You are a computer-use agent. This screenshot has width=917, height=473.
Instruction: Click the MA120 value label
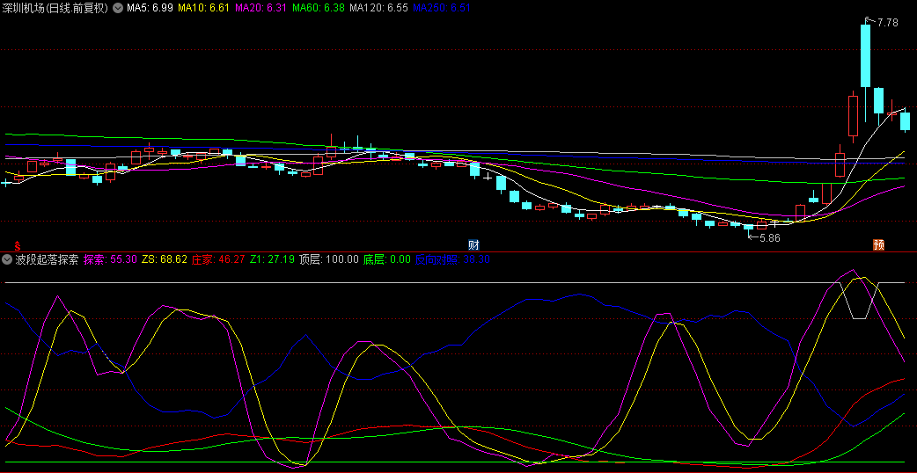[x=378, y=8]
